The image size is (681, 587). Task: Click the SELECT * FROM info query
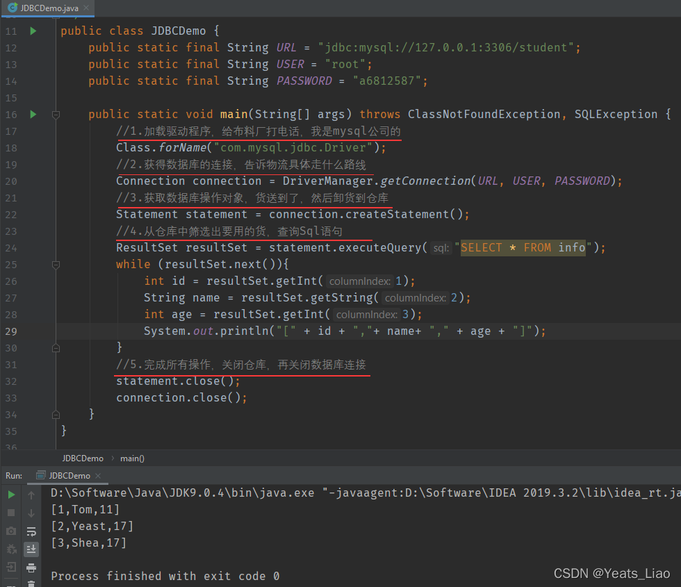523,247
